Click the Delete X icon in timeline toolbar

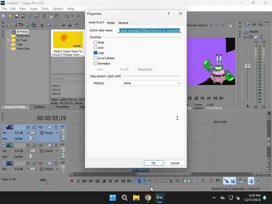(x=171, y=181)
